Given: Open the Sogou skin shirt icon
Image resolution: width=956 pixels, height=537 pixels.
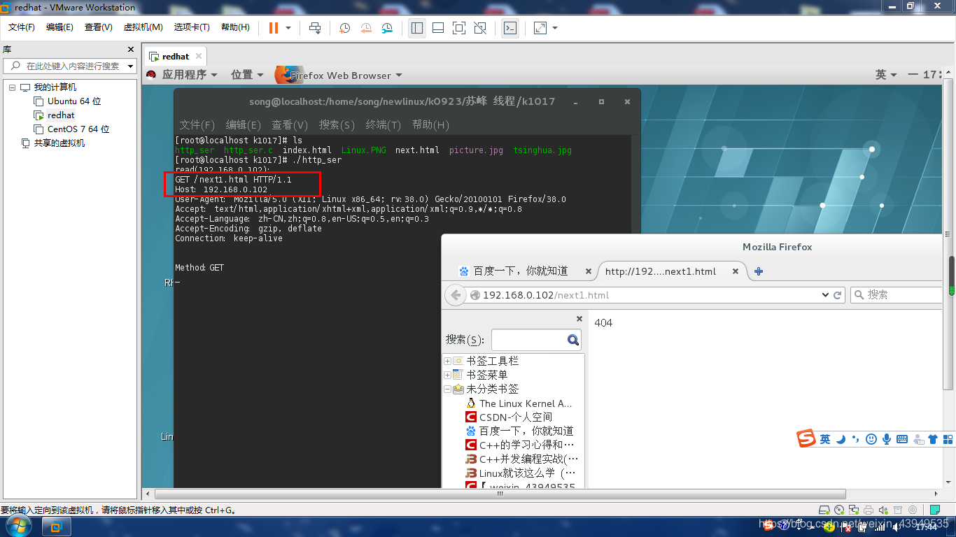Looking at the screenshot, I should click(x=933, y=439).
